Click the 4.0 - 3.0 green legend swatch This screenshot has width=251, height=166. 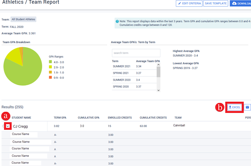[x=50, y=62]
